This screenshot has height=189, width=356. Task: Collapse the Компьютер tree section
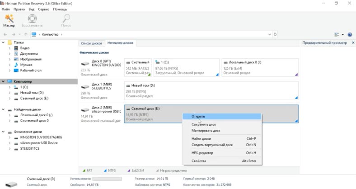3,81
